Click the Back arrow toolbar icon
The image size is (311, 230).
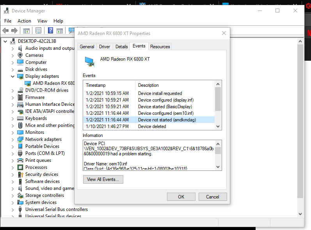pyautogui.click(x=5, y=31)
